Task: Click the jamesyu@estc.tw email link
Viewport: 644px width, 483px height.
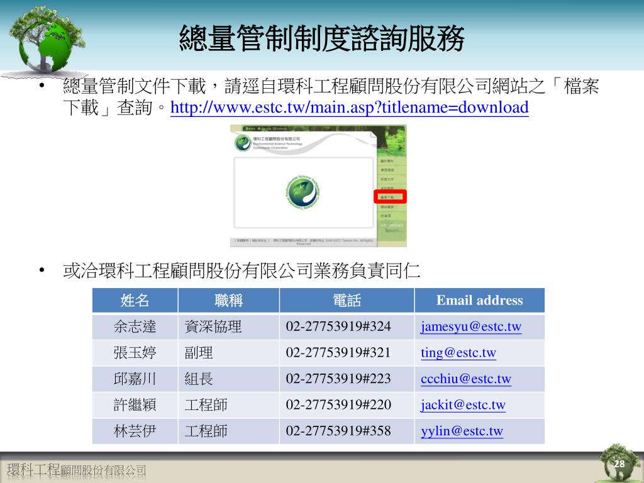Action: [471, 327]
